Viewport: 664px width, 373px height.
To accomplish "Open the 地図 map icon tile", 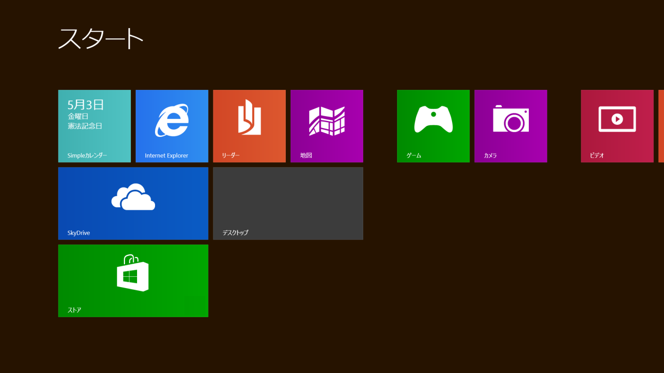I will (x=327, y=121).
